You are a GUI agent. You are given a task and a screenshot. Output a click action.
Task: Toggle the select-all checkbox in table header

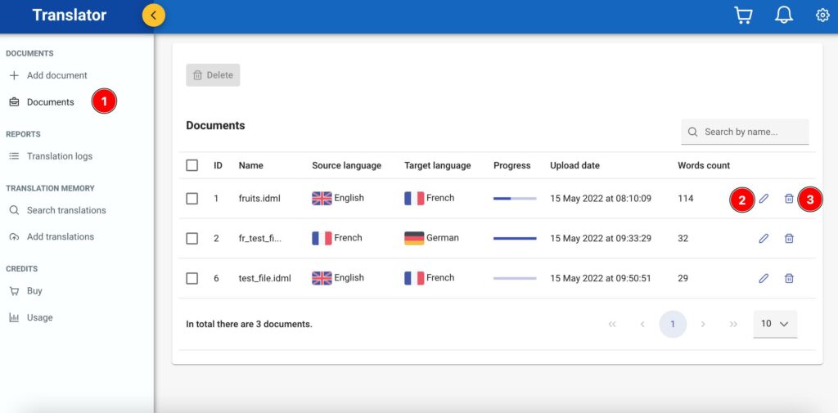coord(192,165)
